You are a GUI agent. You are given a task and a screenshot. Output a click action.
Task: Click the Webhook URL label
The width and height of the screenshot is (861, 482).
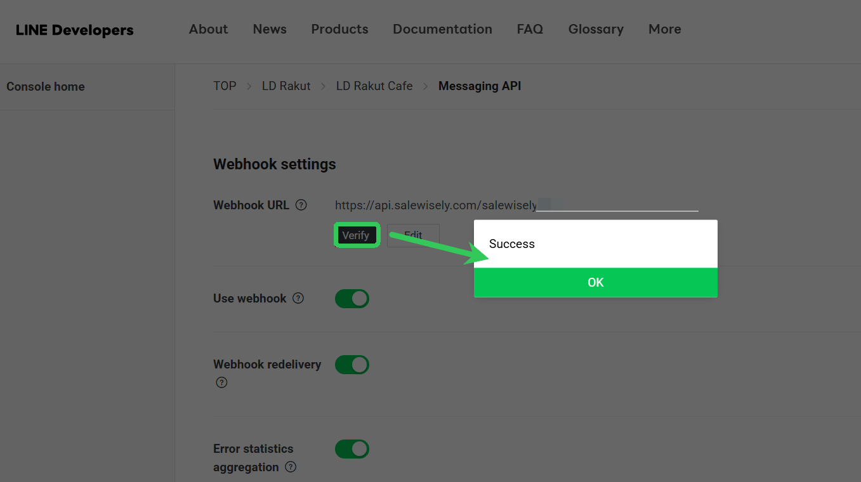click(251, 205)
